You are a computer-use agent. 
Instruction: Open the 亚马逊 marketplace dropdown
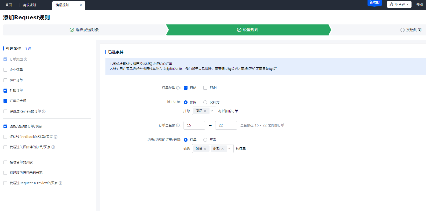(399, 4)
